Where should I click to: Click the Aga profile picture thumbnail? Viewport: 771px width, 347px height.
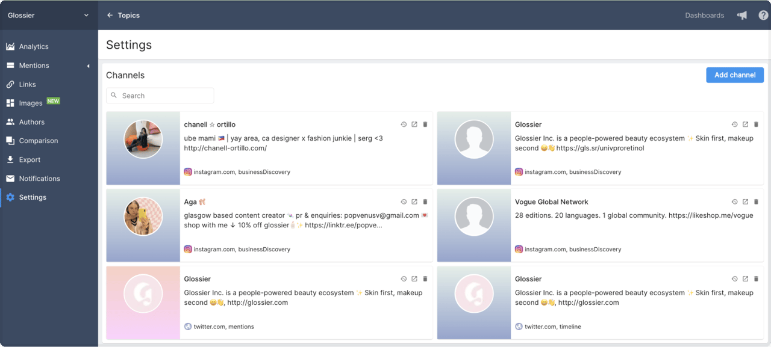click(143, 216)
